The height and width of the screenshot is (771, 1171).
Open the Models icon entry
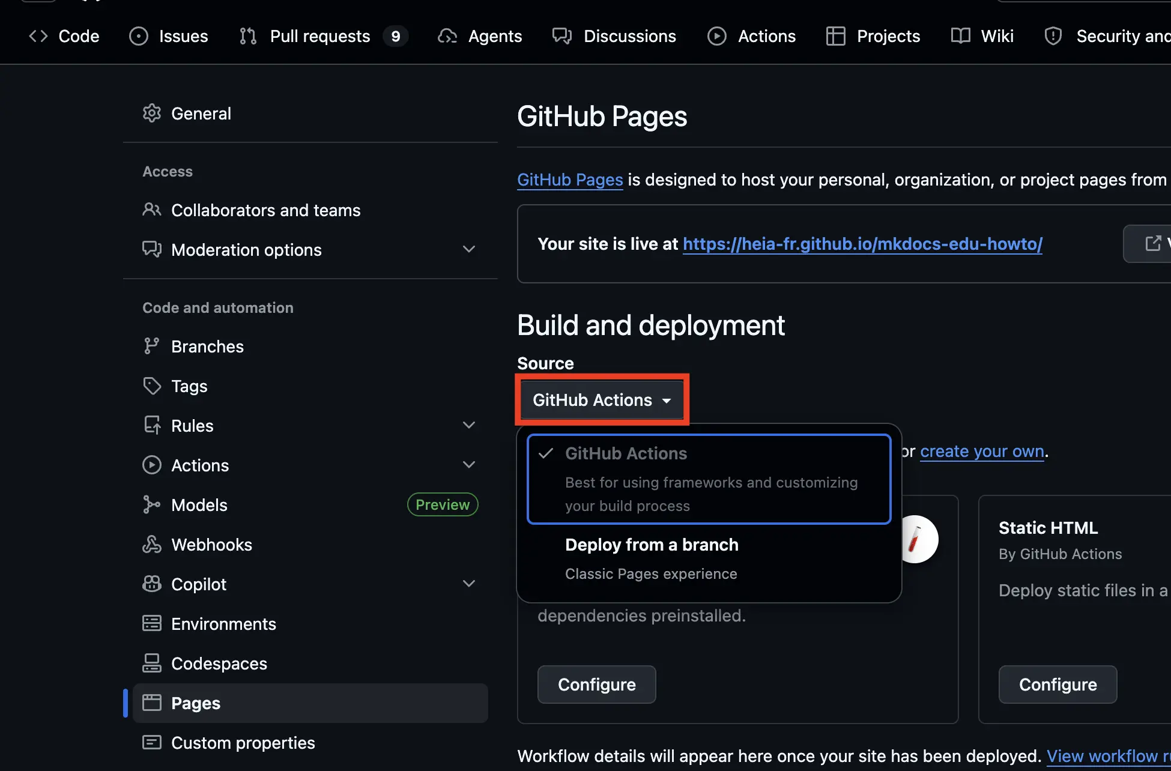tap(152, 505)
